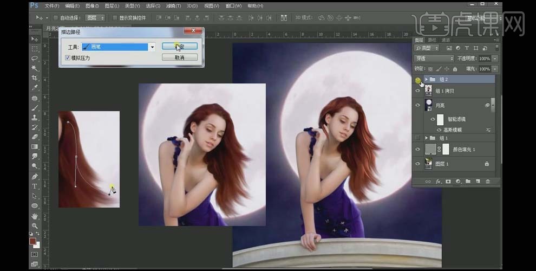Toggle 显示变换控件 checkbox
This screenshot has width=536, height=271.
115,18
